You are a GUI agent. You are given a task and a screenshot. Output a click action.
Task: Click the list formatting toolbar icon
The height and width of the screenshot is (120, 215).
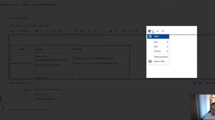click(130, 31)
